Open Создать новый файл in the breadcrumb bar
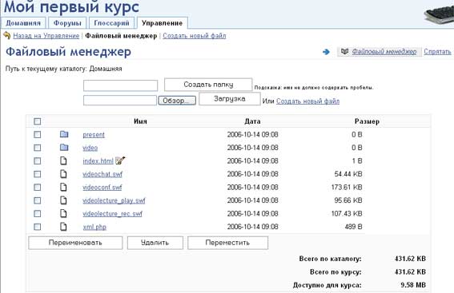 [195, 36]
